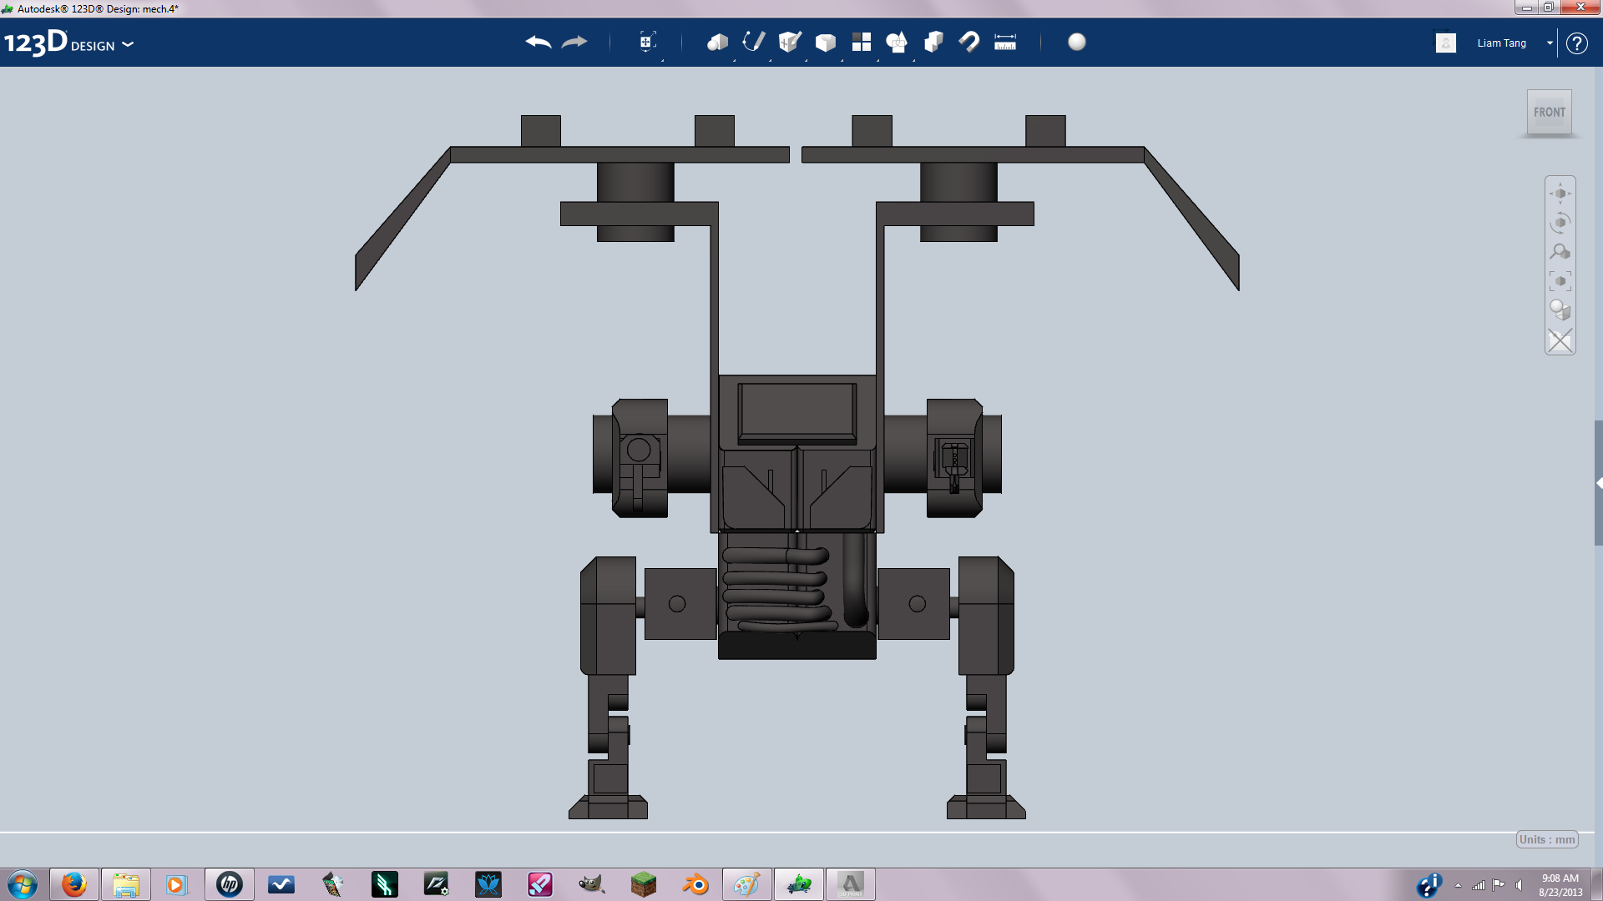Image resolution: width=1603 pixels, height=901 pixels.
Task: Toggle the Snap magnet tool
Action: point(969,42)
